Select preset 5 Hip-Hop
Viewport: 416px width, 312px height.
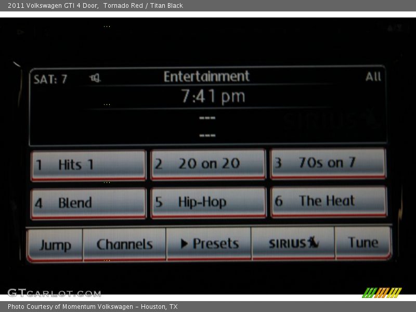tap(209, 203)
